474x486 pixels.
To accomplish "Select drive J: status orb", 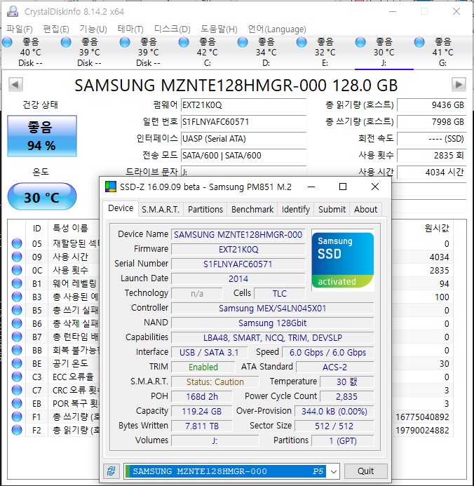I will [x=360, y=42].
